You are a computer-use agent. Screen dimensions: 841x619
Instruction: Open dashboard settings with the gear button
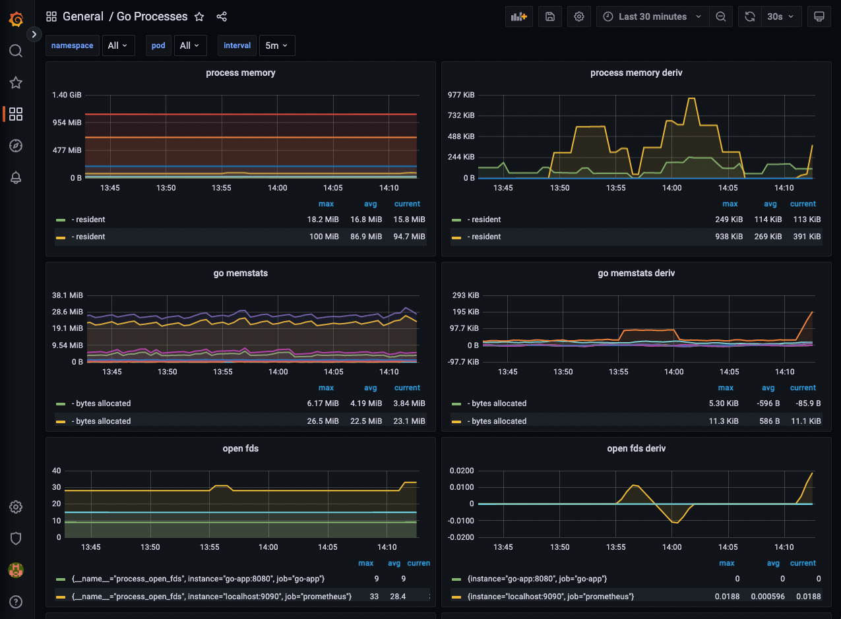point(579,16)
